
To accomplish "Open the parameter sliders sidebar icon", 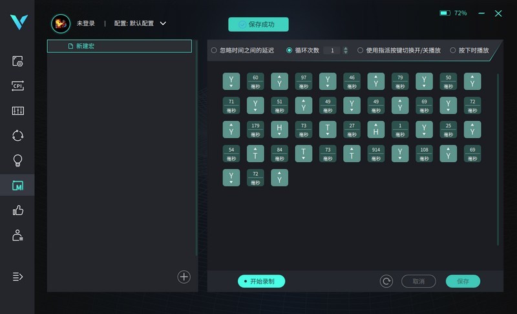I will pos(17,110).
